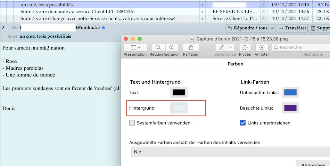The height and width of the screenshot is (166, 330).
Task: Click date 10/12/2021 13:36
Action: (x=290, y=11)
